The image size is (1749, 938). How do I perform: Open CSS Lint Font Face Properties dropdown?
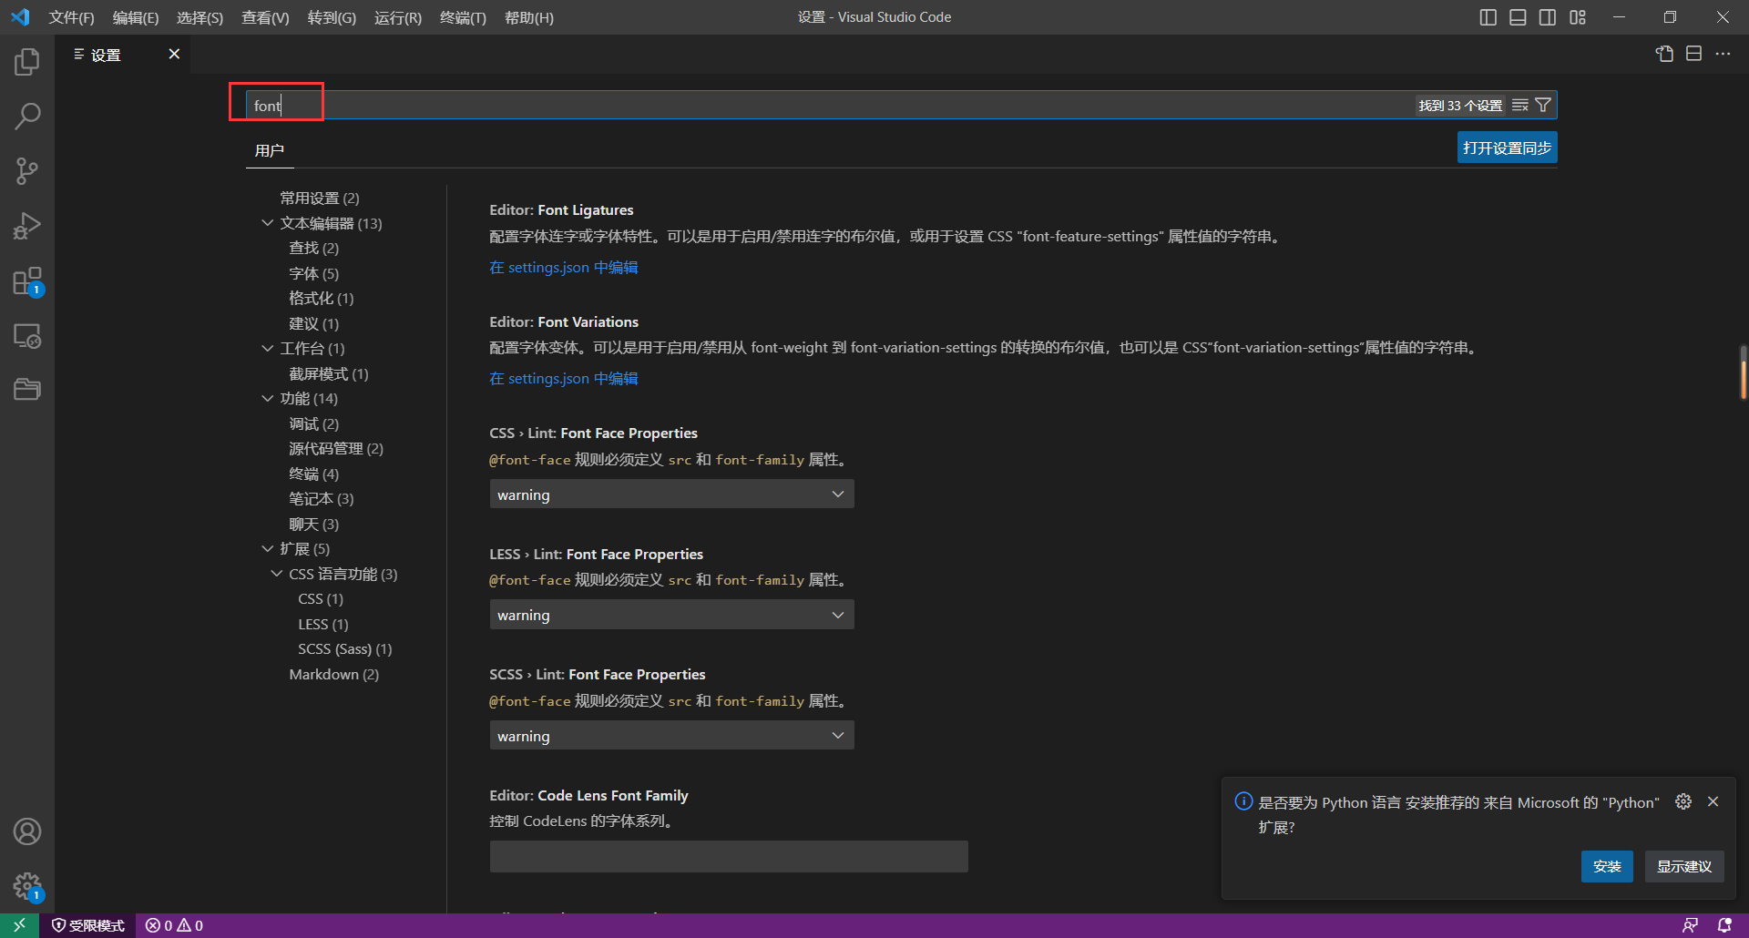coord(671,494)
